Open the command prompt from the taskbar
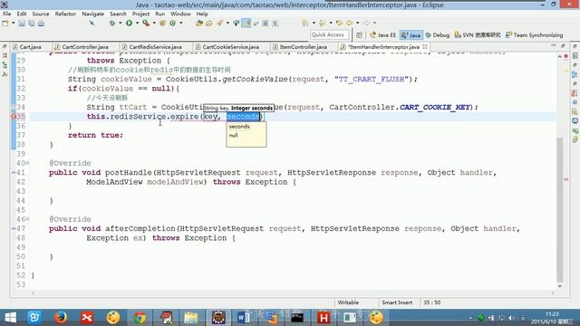Image resolution: width=580 pixels, height=326 pixels. click(x=296, y=318)
